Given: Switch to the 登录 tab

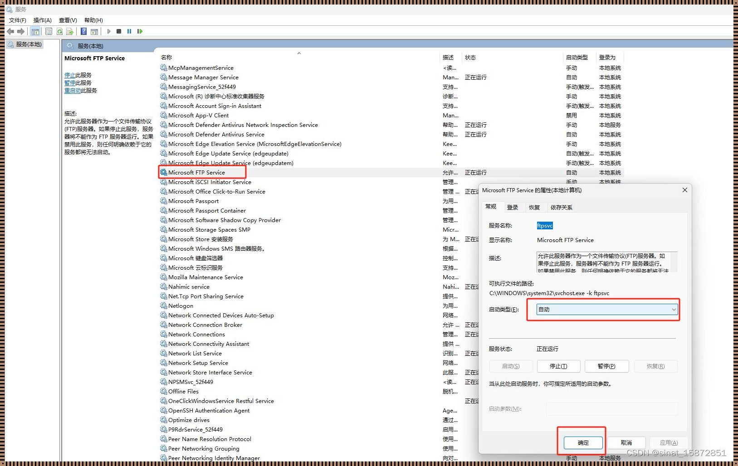Looking at the screenshot, I should pyautogui.click(x=513, y=208).
